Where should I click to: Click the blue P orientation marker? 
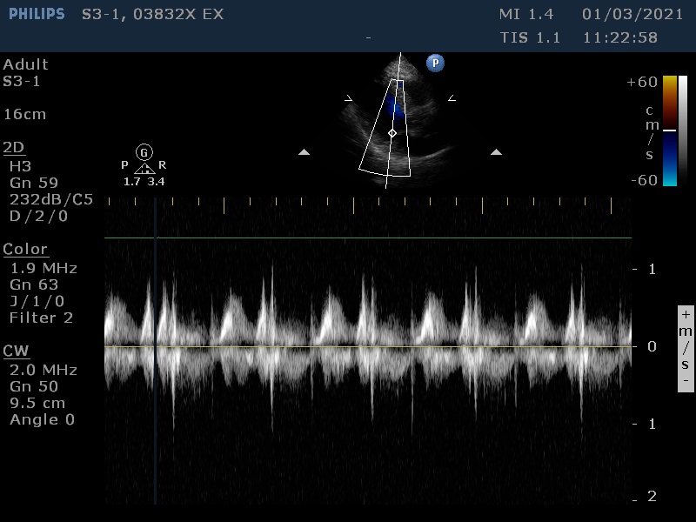click(435, 62)
